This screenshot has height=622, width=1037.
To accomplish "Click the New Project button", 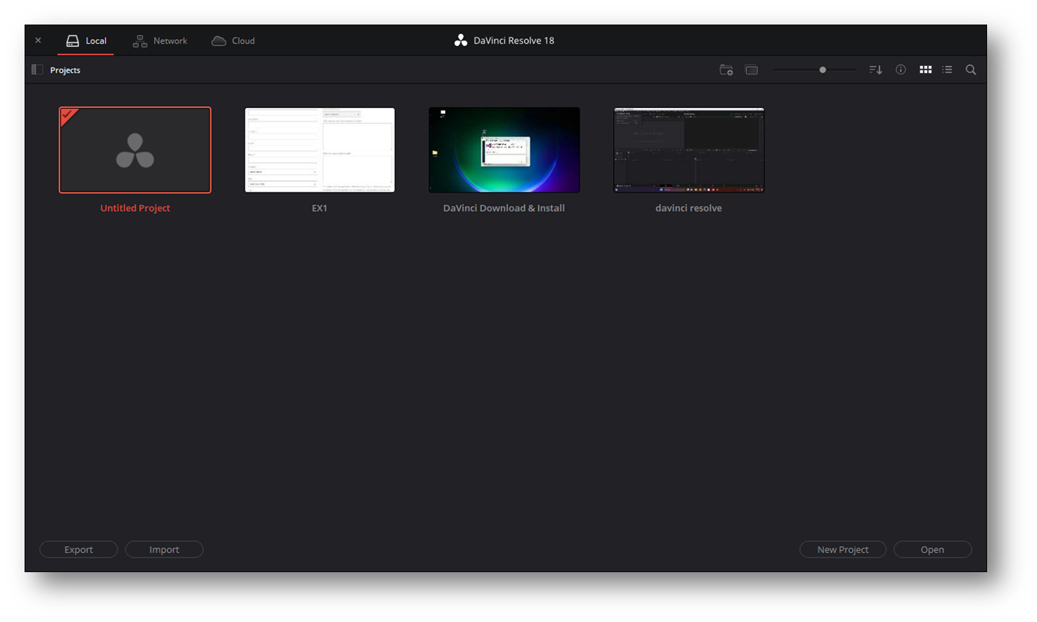I will [842, 549].
